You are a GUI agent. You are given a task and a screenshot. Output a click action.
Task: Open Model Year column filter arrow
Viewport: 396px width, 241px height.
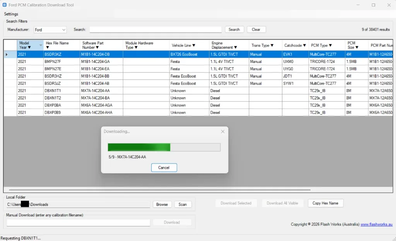coord(29,48)
